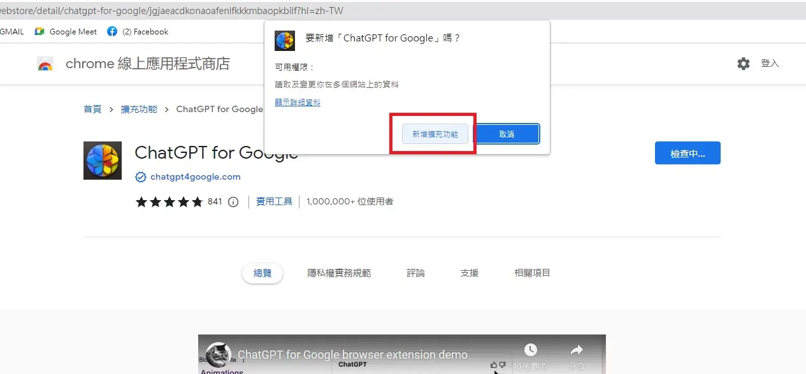Switch to the 支援 tab
Viewport: 806px width, 374px height.
pos(469,273)
